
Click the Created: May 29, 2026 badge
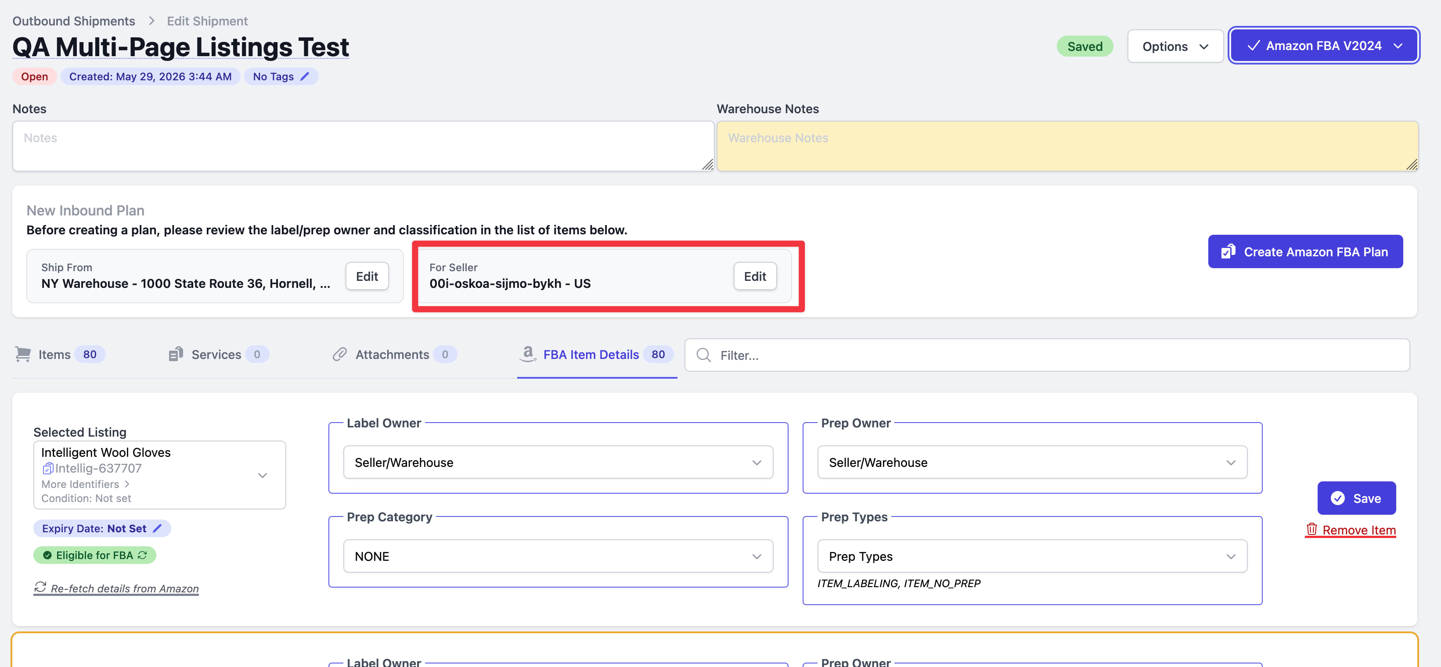(x=151, y=77)
